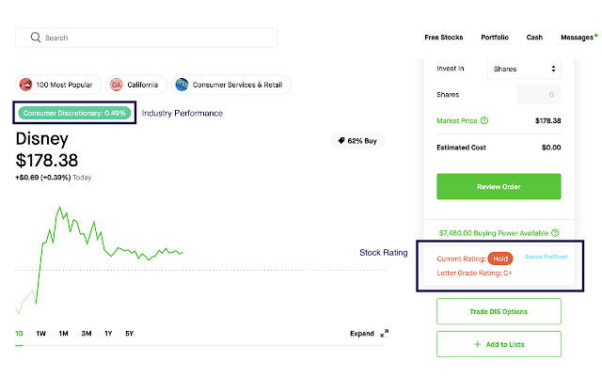This screenshot has height=376, width=602.
Task: Click the Trade DIS Options button
Action: (499, 311)
